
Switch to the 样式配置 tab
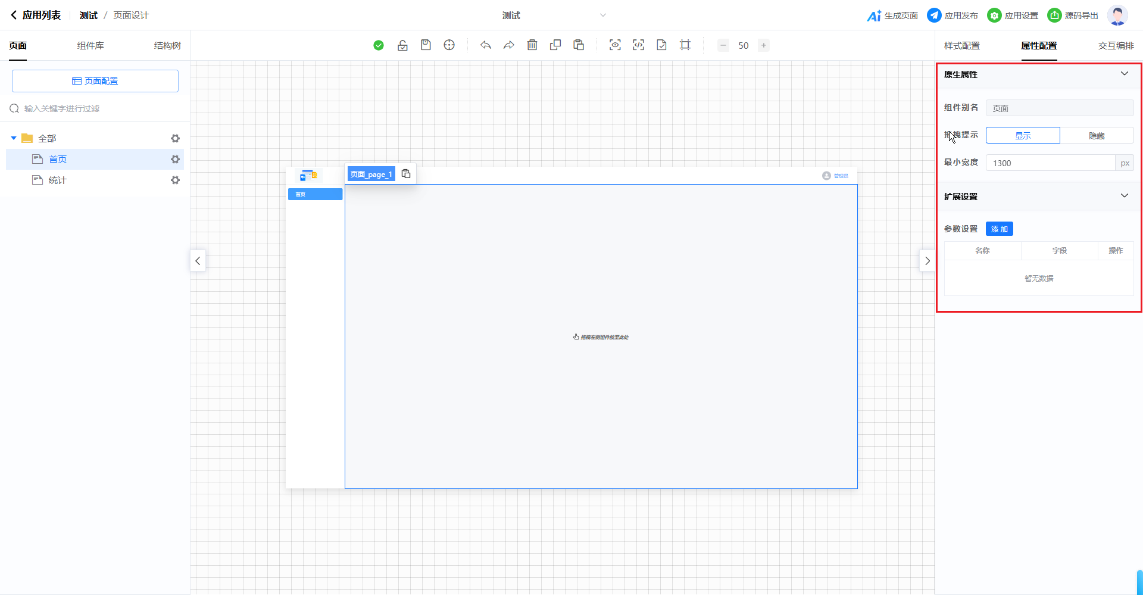961,46
